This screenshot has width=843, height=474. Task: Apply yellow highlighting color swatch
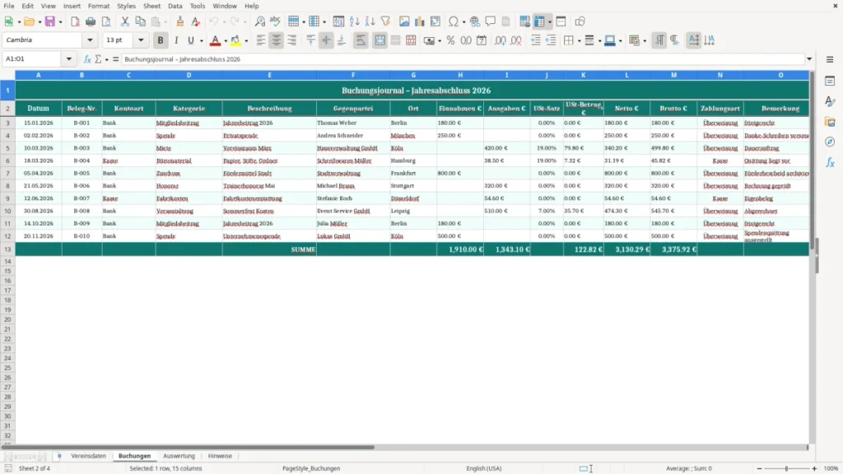[235, 40]
